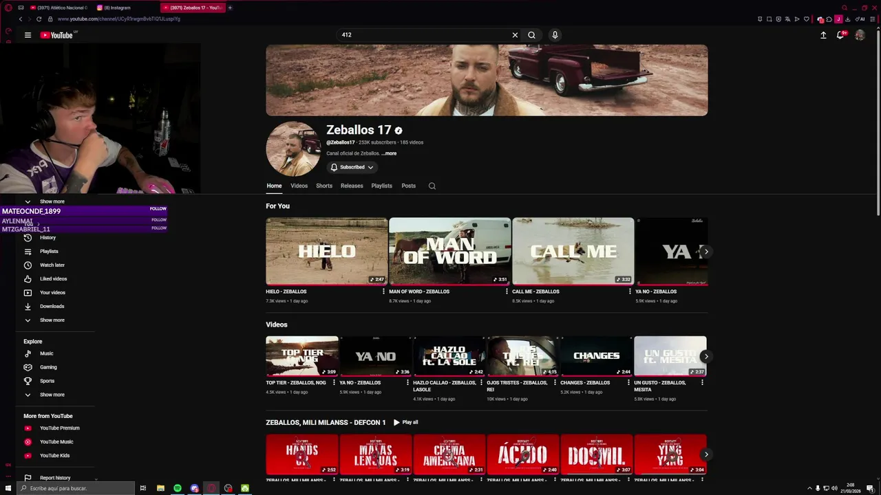Image resolution: width=881 pixels, height=495 pixels.
Task: Expand the channel description with ...more
Action: (x=389, y=153)
